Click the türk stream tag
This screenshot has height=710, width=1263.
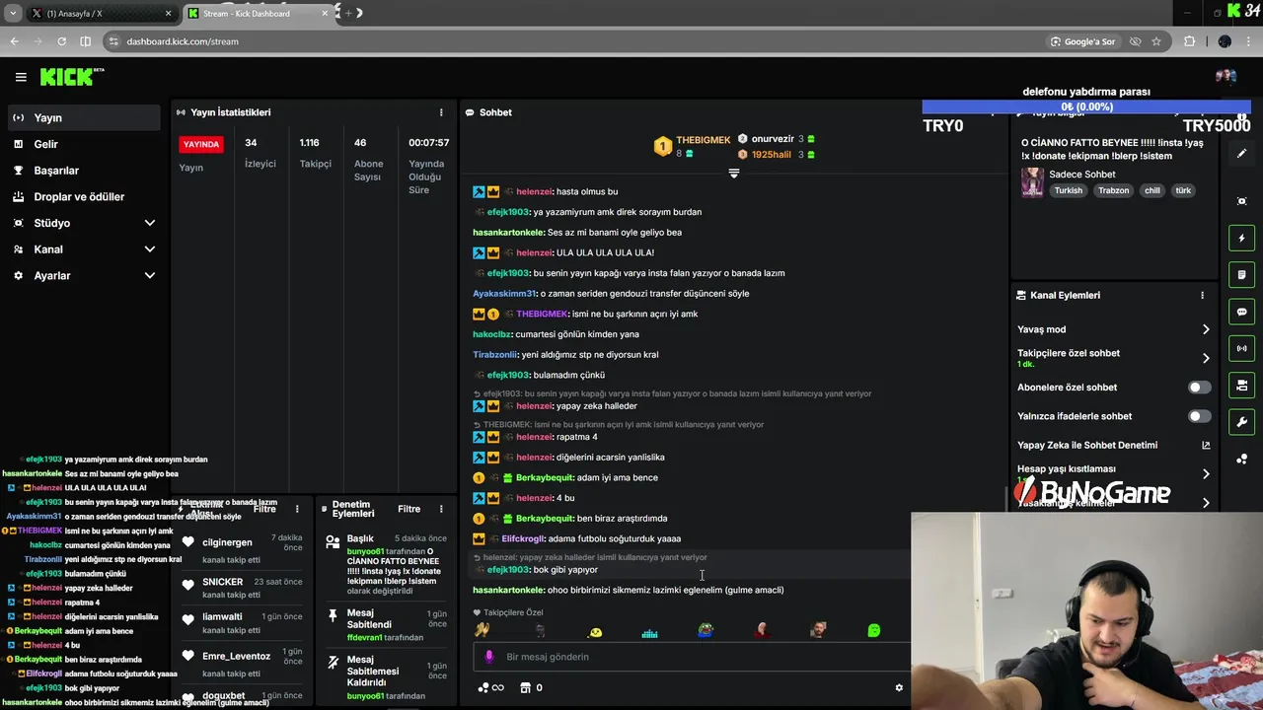click(x=1183, y=190)
